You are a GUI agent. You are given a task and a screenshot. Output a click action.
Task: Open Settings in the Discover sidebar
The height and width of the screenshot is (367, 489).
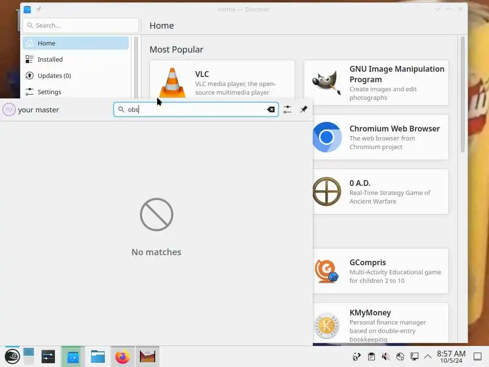(x=76, y=92)
